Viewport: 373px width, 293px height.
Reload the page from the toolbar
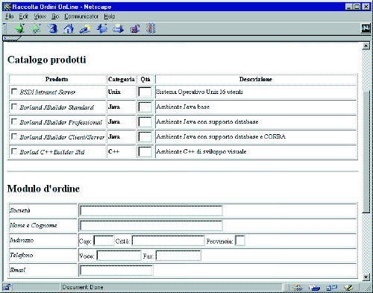click(x=52, y=28)
